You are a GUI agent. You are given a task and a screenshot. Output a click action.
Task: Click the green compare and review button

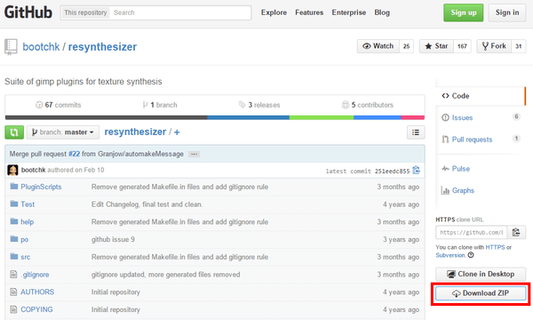click(14, 132)
